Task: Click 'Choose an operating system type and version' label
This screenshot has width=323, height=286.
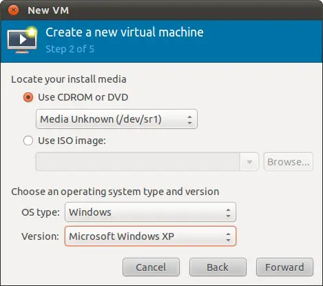Action: coord(115,192)
